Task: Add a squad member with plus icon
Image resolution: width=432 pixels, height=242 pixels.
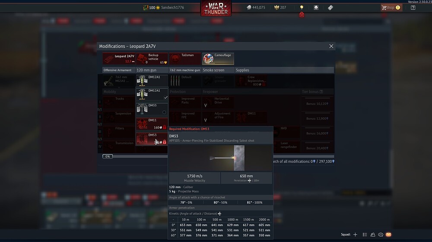Action: tap(355, 235)
